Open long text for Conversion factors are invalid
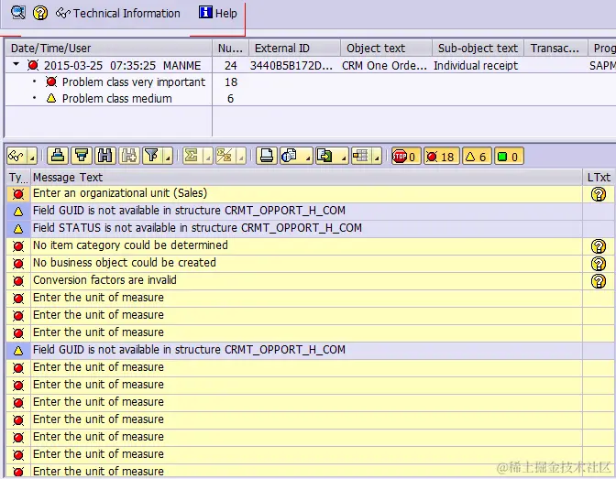616x479 pixels. coord(599,281)
